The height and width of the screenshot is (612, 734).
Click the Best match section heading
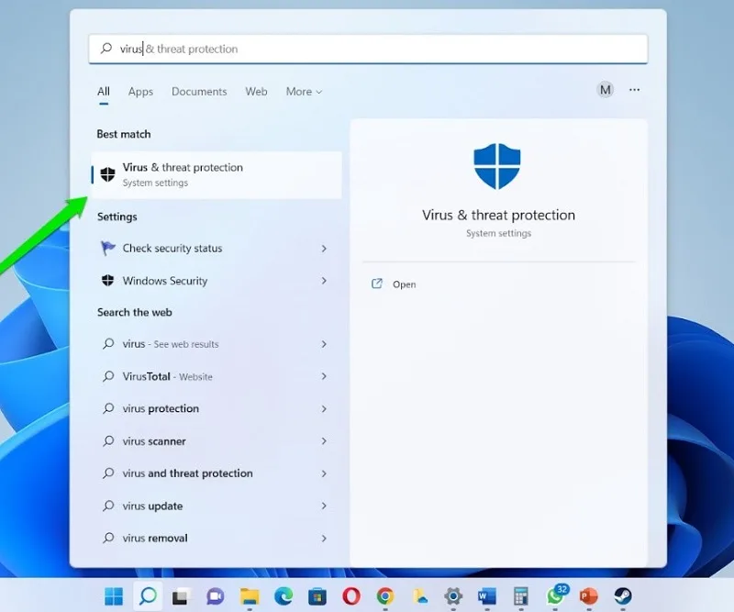[124, 134]
